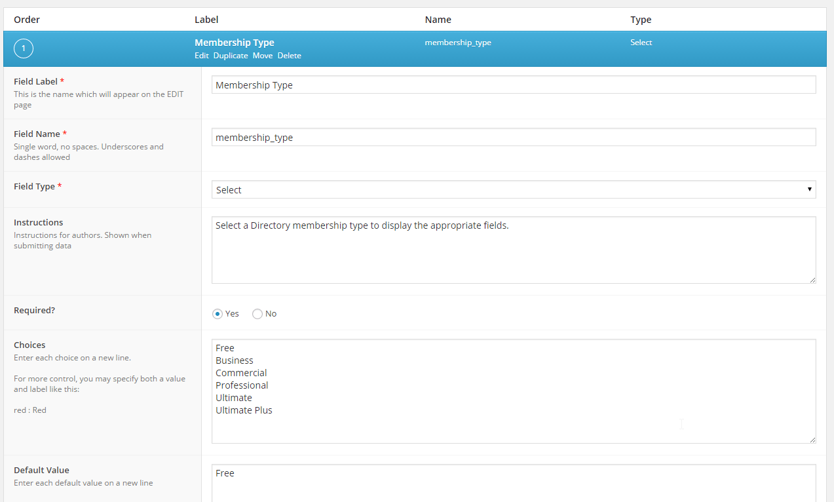834x502 pixels.
Task: Select the Yes radio button under Required
Action: (x=217, y=313)
